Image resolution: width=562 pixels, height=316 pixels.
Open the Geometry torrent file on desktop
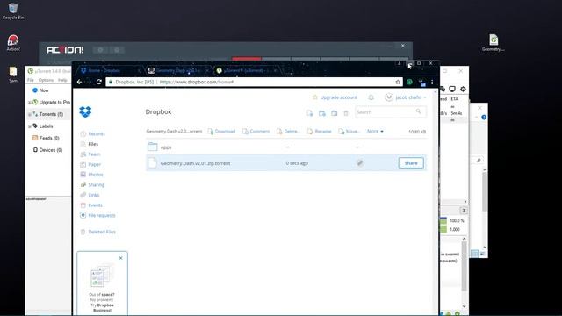[x=494, y=43]
